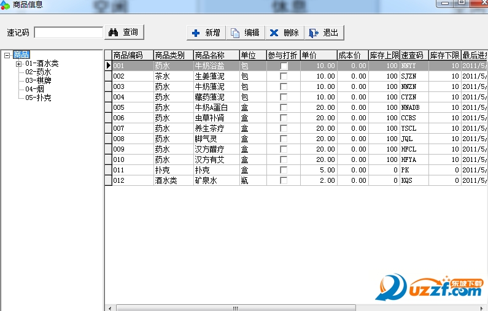The height and width of the screenshot is (311, 488).
Task: Click the copy pages icon on 编辑
Action: (x=235, y=33)
